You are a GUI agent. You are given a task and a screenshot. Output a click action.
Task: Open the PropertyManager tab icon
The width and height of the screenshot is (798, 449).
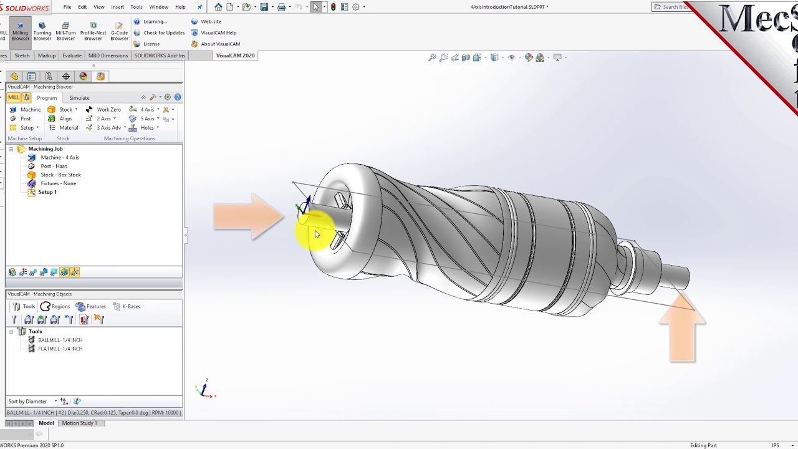[31, 77]
